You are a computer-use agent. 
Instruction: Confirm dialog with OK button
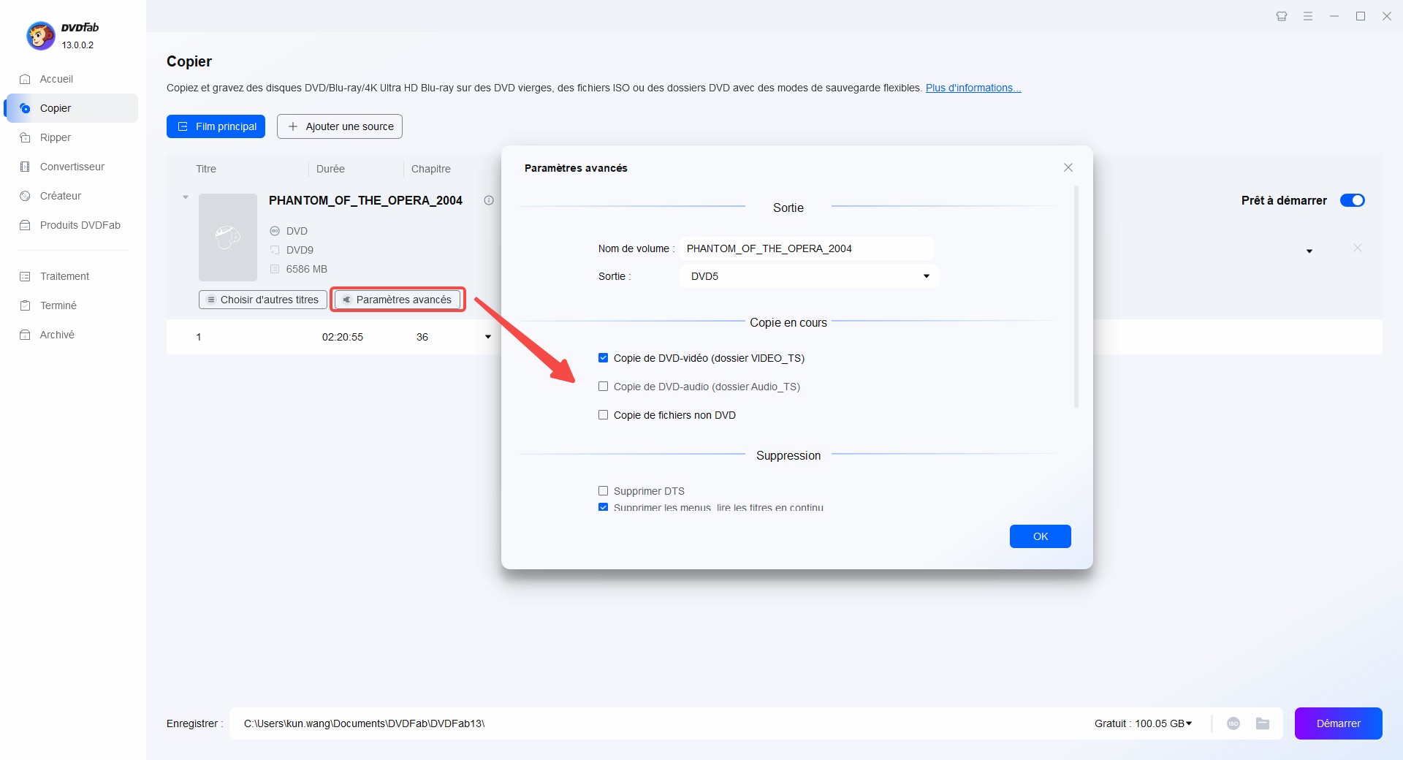point(1041,536)
